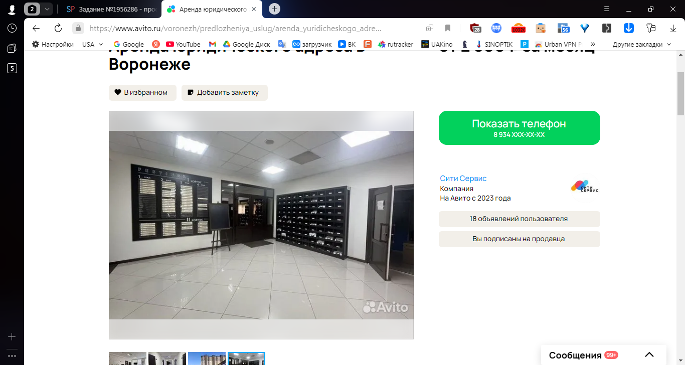Show more bookmarks with double chevron
Image resolution: width=685 pixels, height=365 pixels.
(x=593, y=44)
